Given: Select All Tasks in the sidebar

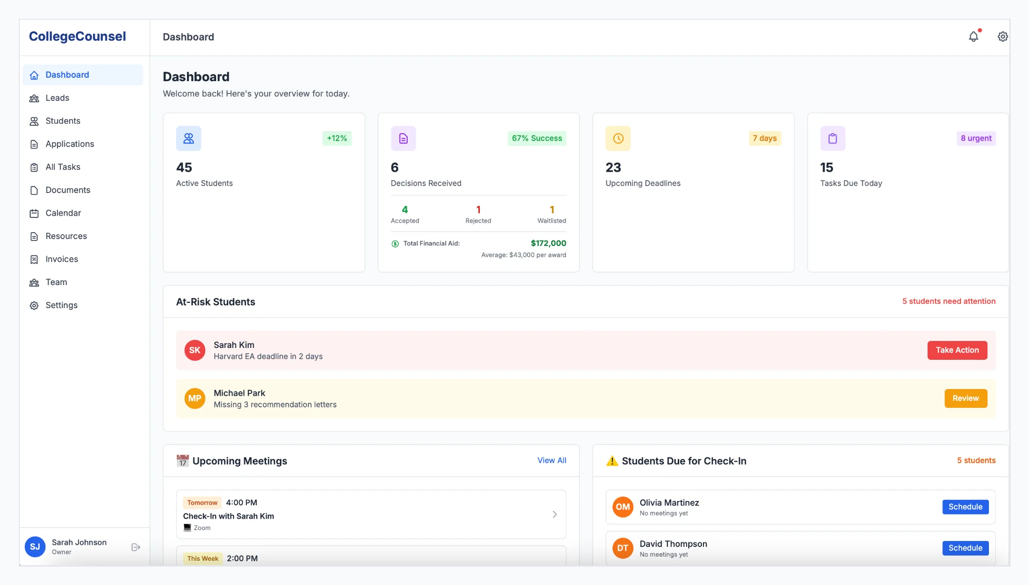Looking at the screenshot, I should coord(63,167).
